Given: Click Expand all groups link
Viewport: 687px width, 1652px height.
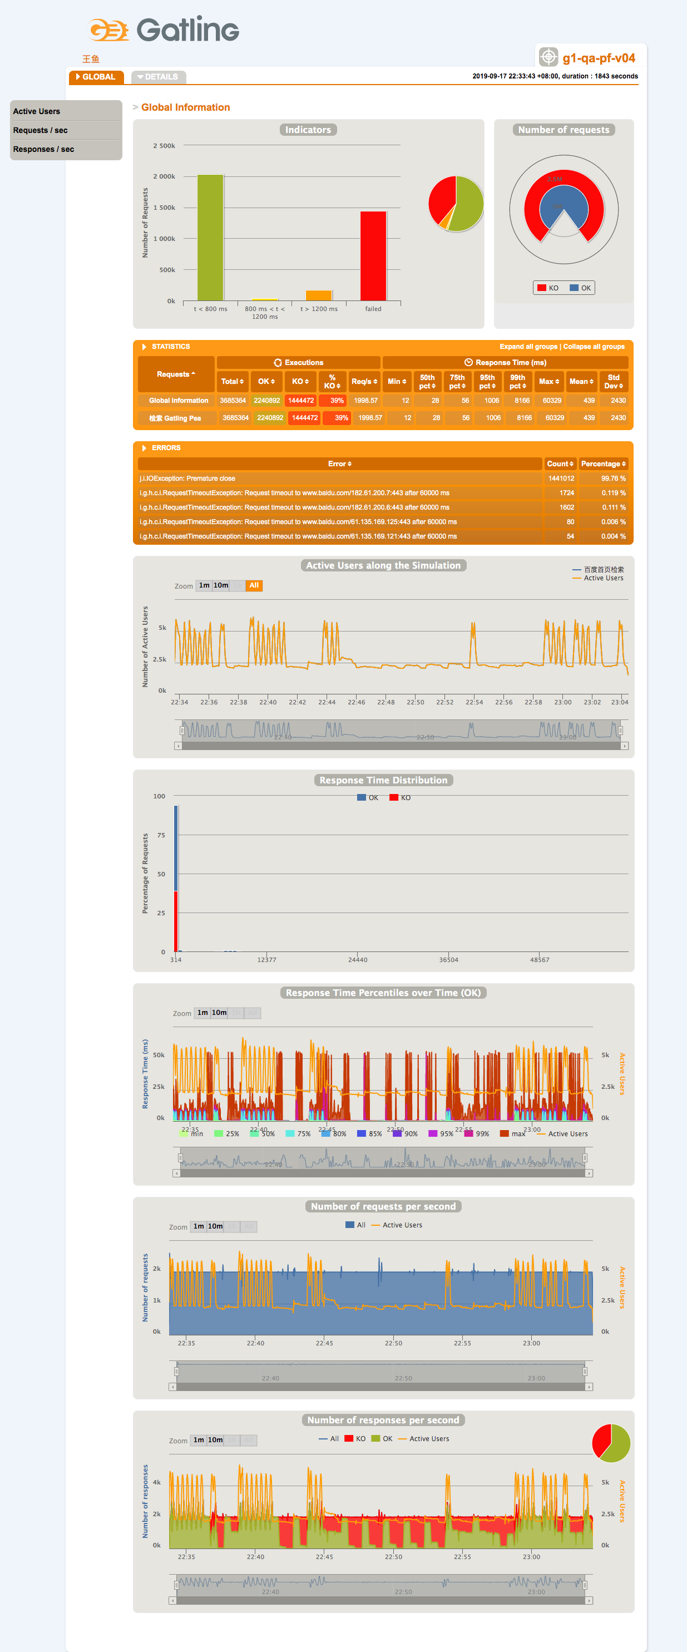Looking at the screenshot, I should click(x=528, y=347).
